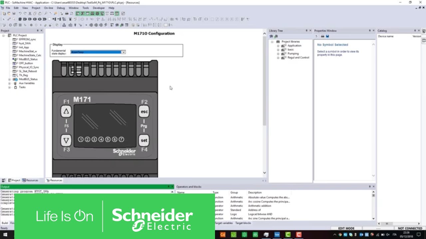Click the set key on M171 device

(x=144, y=140)
